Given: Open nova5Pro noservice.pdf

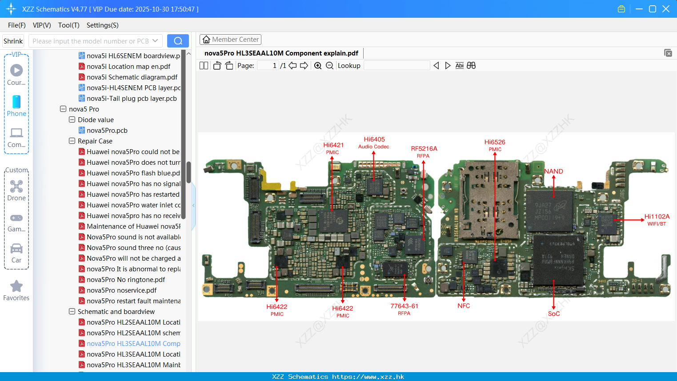Looking at the screenshot, I should [117, 290].
